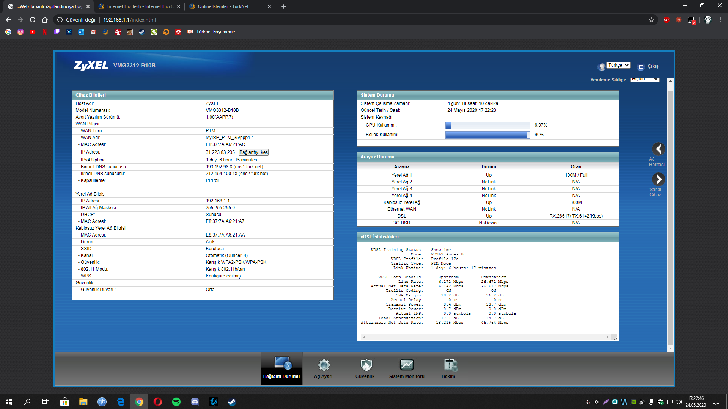Viewport: 728px width, 409px height.
Task: Click the Sanal Cihaz right arrow
Action: click(658, 179)
